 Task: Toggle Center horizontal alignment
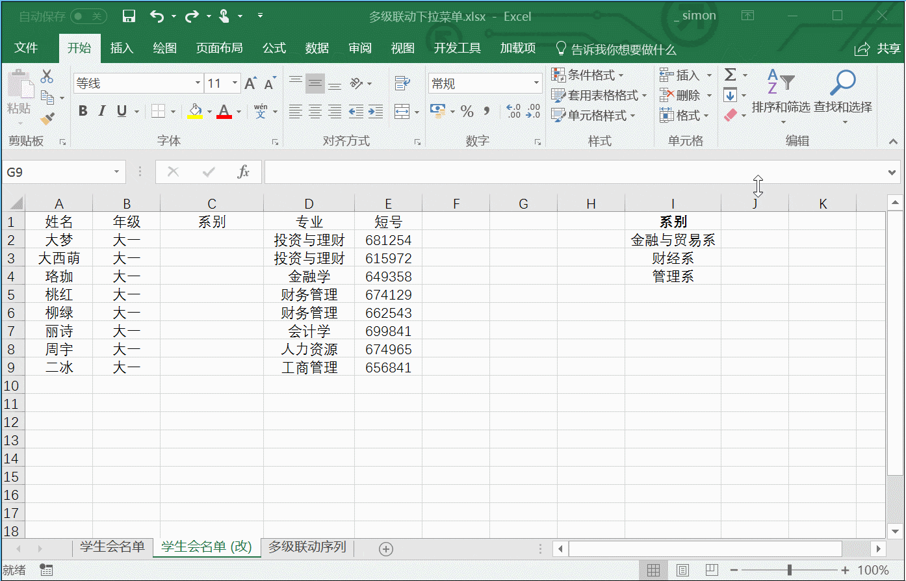click(x=315, y=112)
